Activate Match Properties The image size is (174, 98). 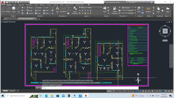[x=115, y=10]
